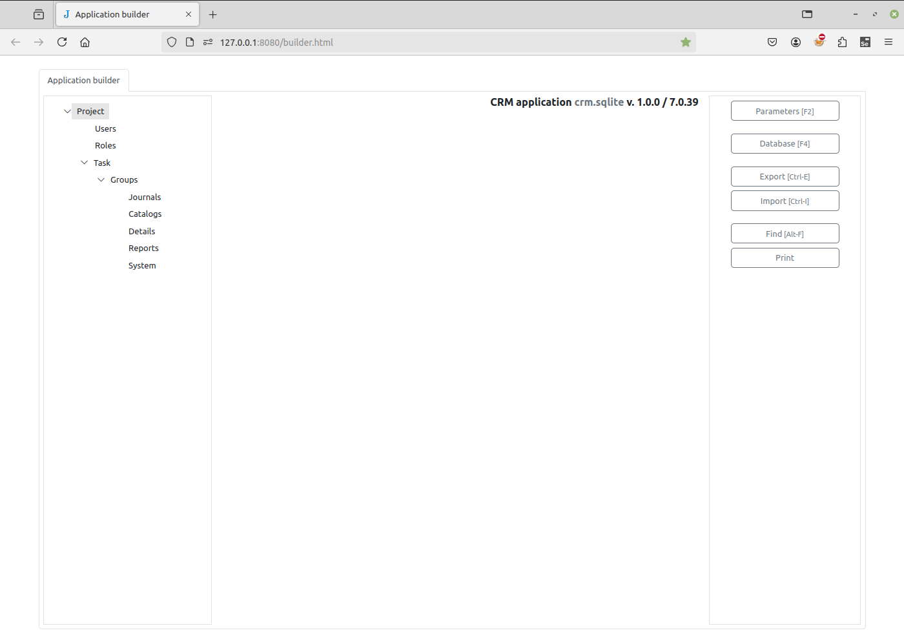This screenshot has height=637, width=904.
Task: Collapse the Task tree node
Action: 83,162
